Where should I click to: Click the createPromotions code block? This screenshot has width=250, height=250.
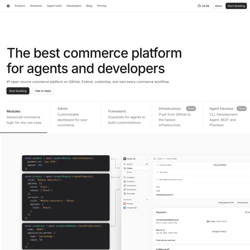click(x=66, y=236)
